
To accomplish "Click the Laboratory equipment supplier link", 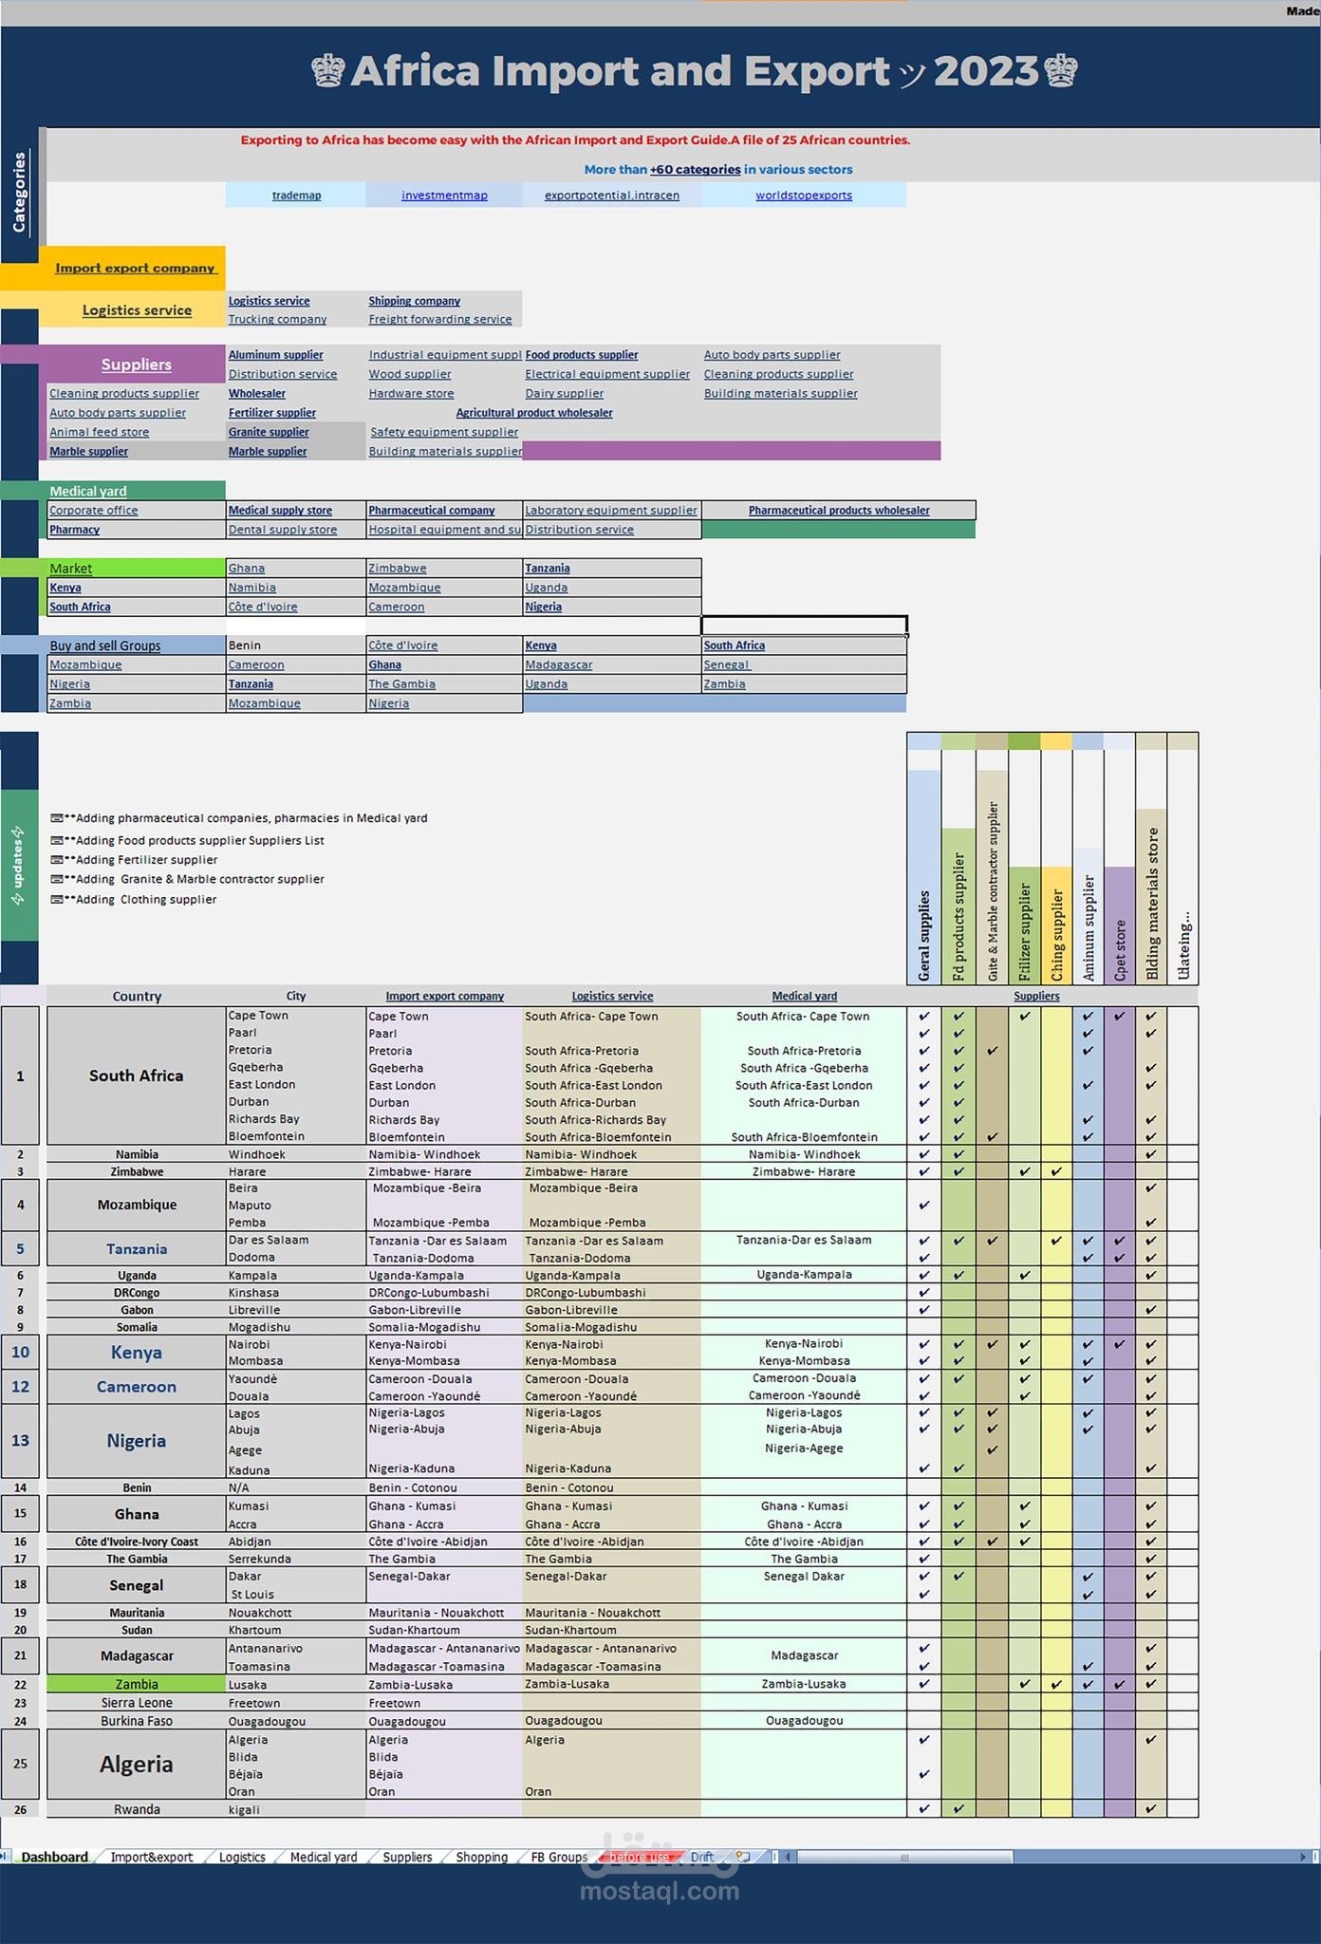I will (x=611, y=510).
